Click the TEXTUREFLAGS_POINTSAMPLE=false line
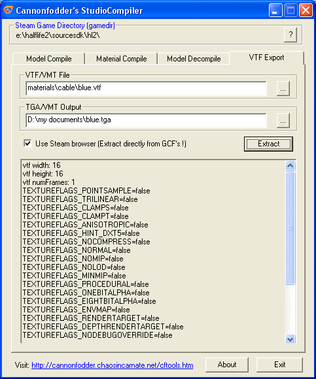 (x=86, y=191)
